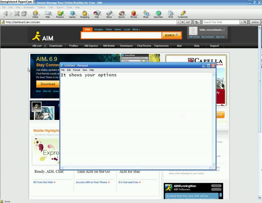Screen dimensions: 262x203
Task: Click the user avatar picture beside Hello text
Action: [x=193, y=31]
